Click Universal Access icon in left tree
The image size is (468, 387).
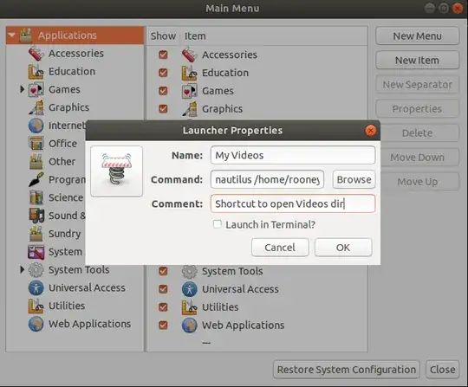point(36,287)
